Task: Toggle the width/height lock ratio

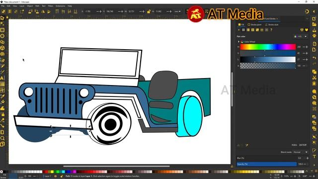Action: [149, 11]
